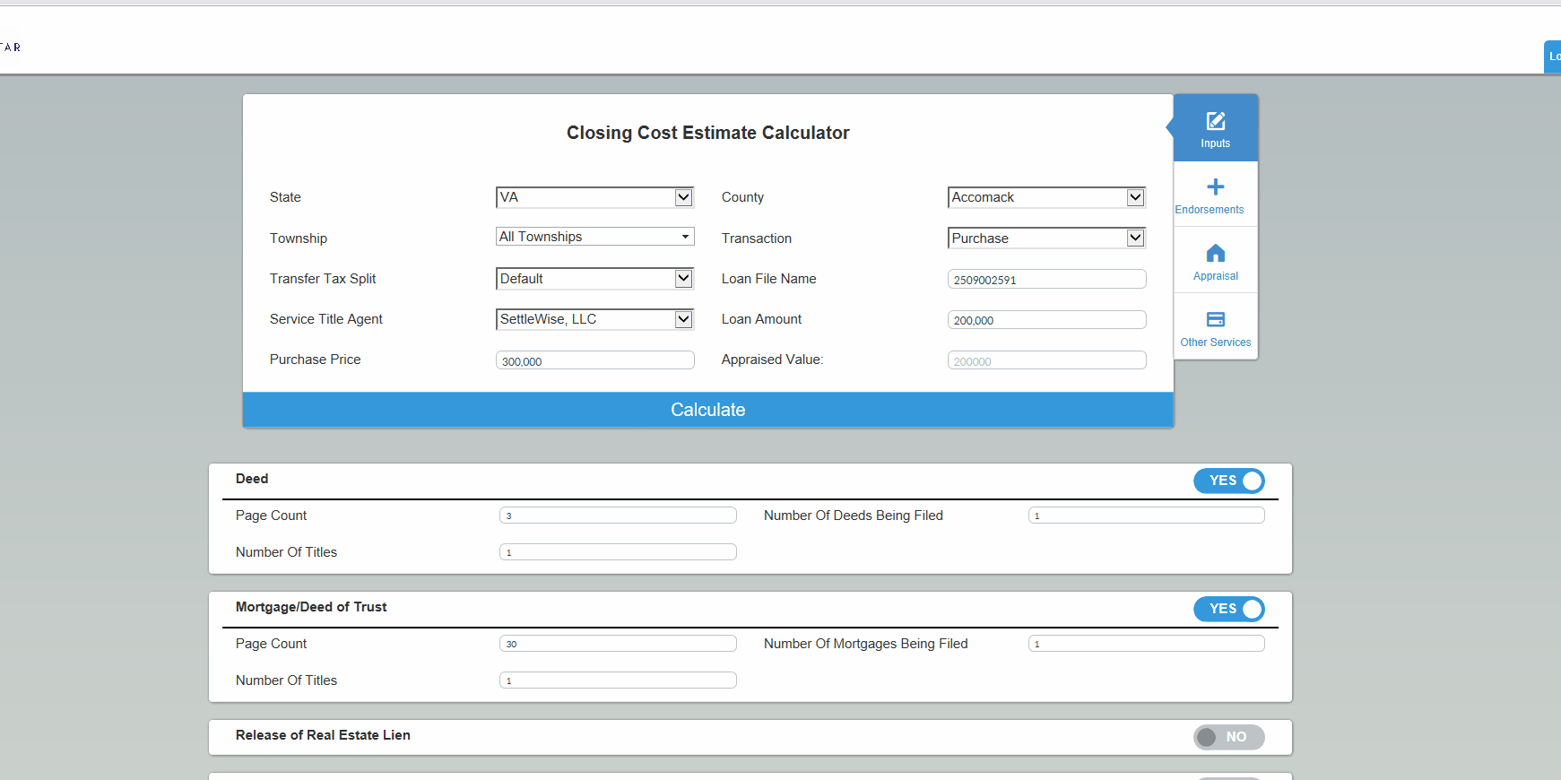The width and height of the screenshot is (1561, 780).
Task: Open the Other Services card icon
Action: (x=1216, y=319)
